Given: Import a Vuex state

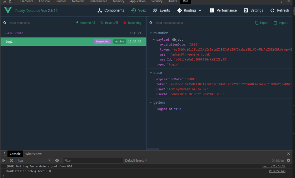Looking at the screenshot, I should click(281, 23).
